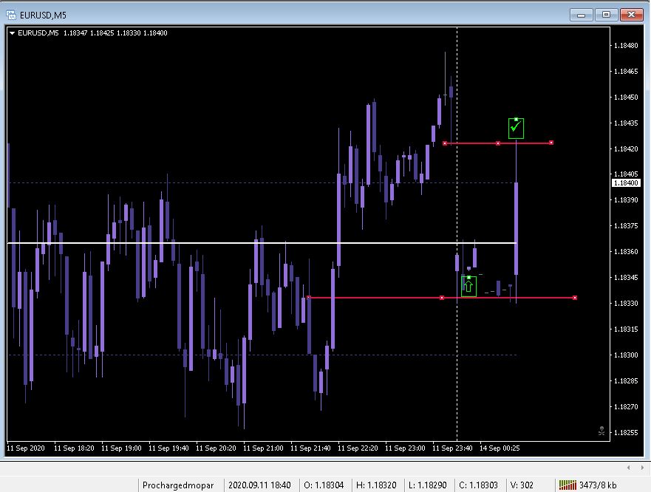Click the L: 1.18290 low value
Screen dimensions: 651x492
coord(428,485)
